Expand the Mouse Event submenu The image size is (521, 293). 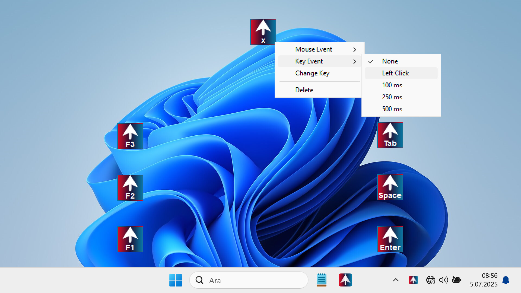pos(313,49)
